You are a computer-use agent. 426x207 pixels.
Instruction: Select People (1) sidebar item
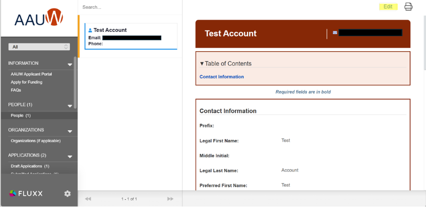39,116
